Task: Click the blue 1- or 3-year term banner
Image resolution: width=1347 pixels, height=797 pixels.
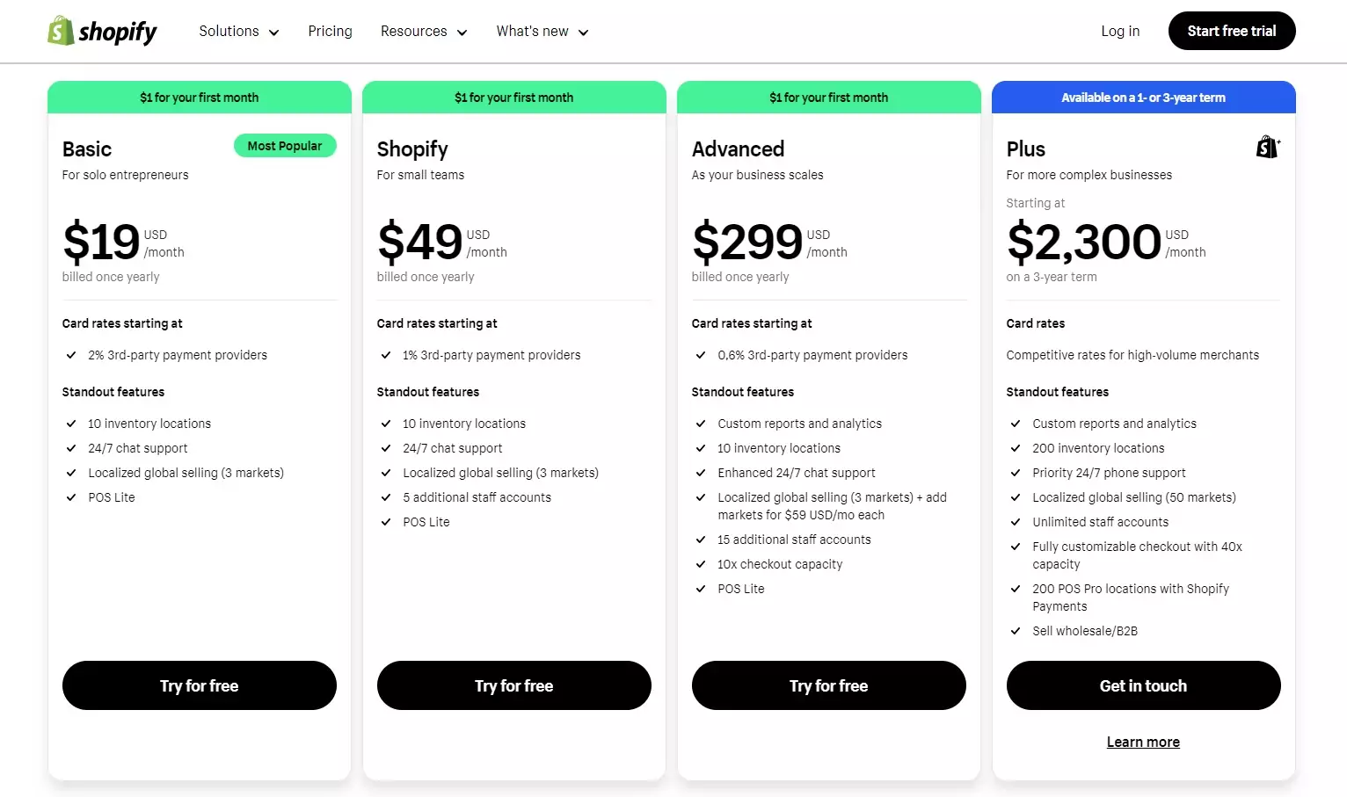Action: pos(1143,98)
